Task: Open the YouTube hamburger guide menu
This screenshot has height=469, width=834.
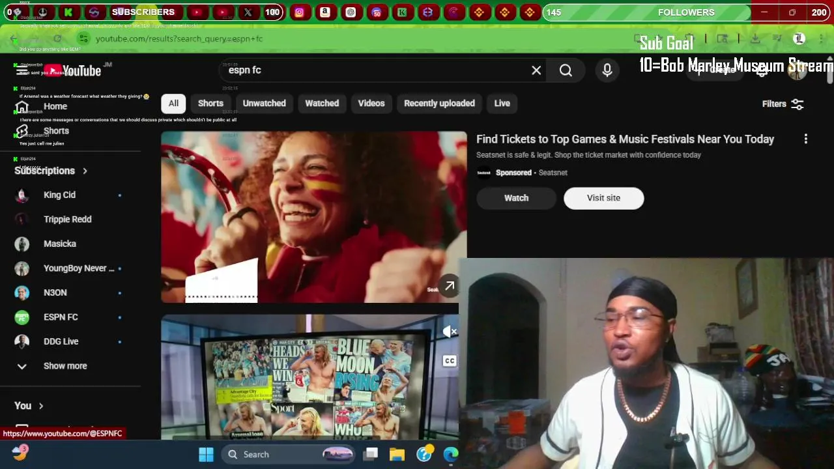Action: 22,70
